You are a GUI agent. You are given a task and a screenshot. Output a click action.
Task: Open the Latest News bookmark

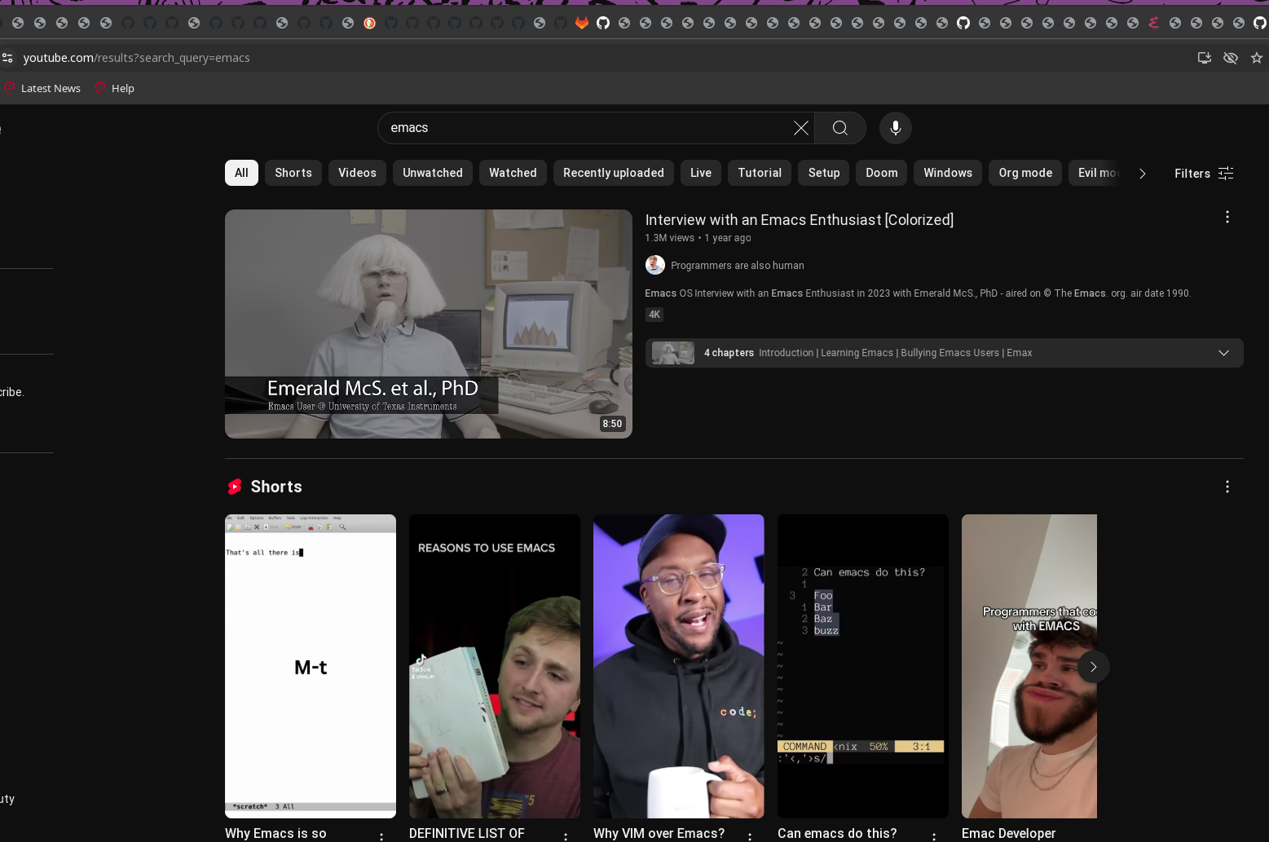click(50, 88)
